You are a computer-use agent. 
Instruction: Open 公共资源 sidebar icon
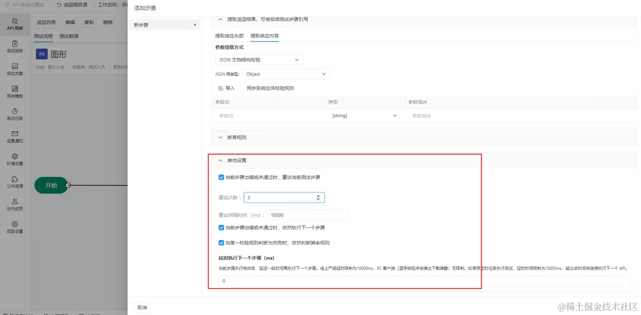pyautogui.click(x=15, y=181)
